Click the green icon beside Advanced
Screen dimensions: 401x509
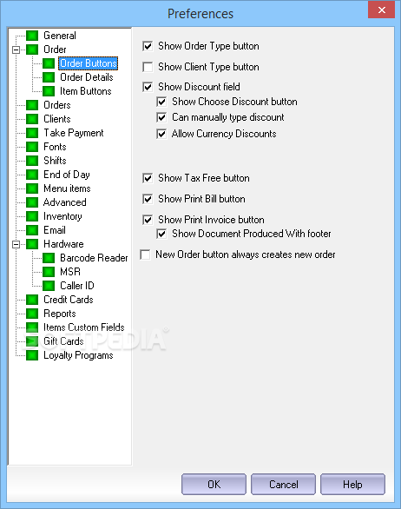coord(32,202)
